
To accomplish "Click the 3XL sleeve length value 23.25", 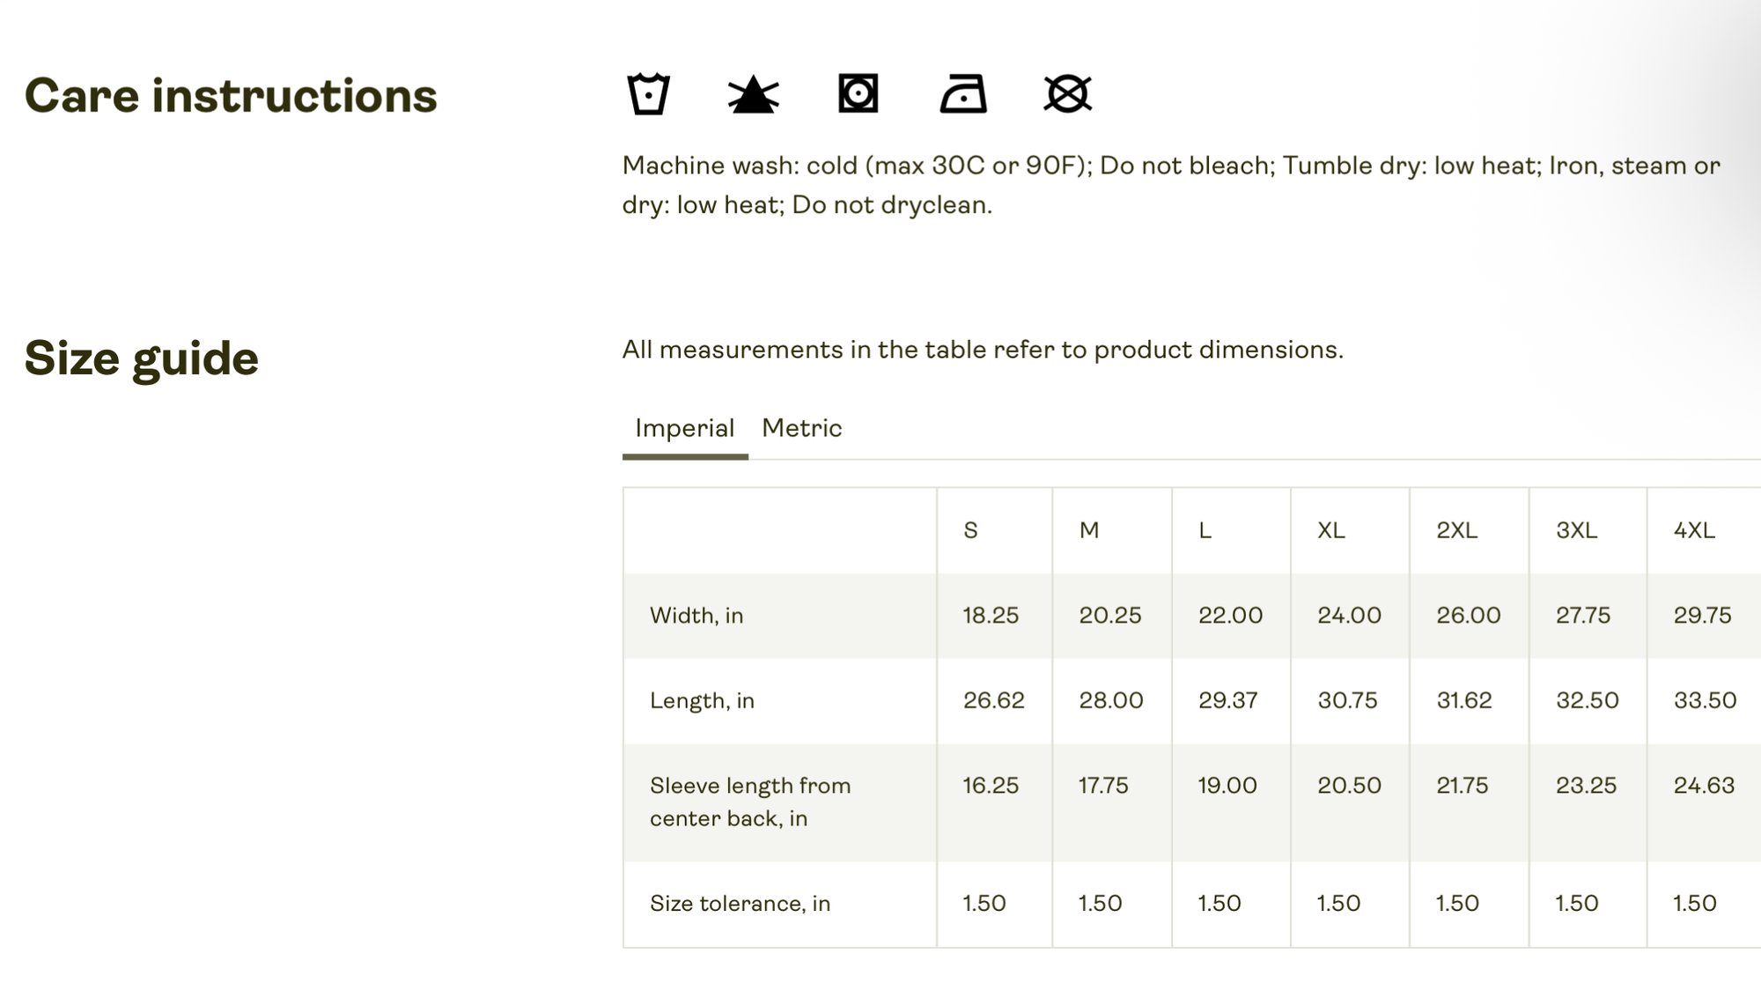I will point(1586,786).
